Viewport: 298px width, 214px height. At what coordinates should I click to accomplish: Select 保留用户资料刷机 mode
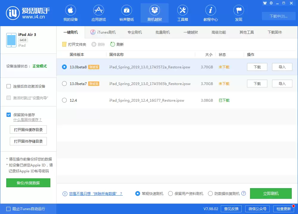click(x=170, y=193)
